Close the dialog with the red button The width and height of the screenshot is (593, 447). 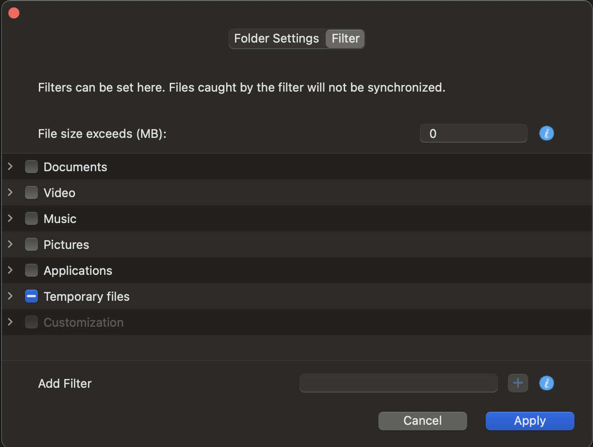(14, 13)
